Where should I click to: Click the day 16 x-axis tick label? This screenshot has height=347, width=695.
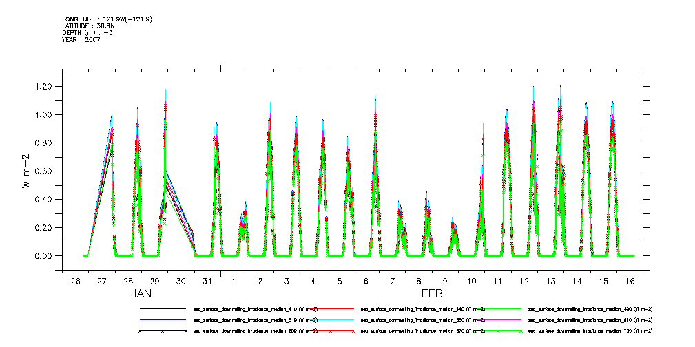[630, 282]
